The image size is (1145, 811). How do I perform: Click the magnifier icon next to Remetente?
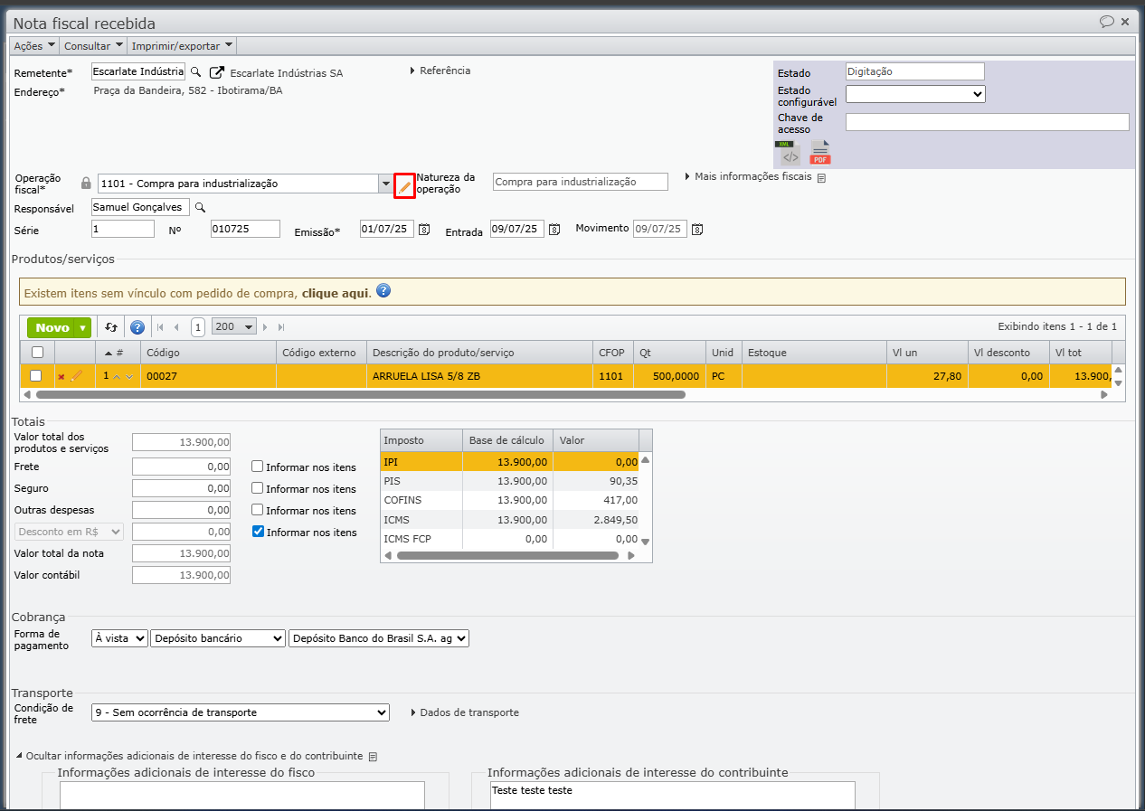click(x=195, y=72)
